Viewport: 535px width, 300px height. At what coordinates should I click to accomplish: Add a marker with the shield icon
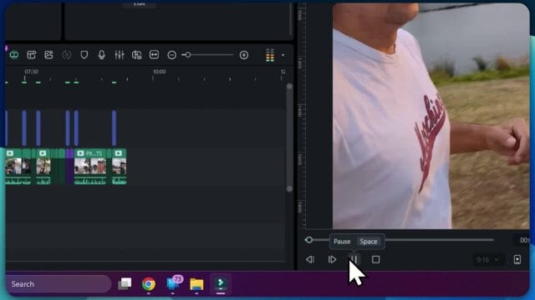pos(84,55)
